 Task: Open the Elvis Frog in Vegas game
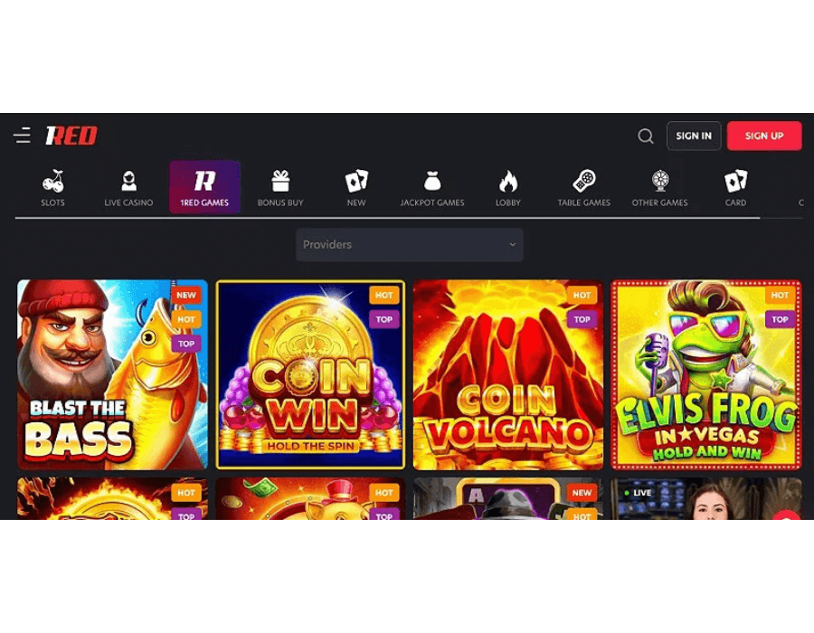(706, 373)
